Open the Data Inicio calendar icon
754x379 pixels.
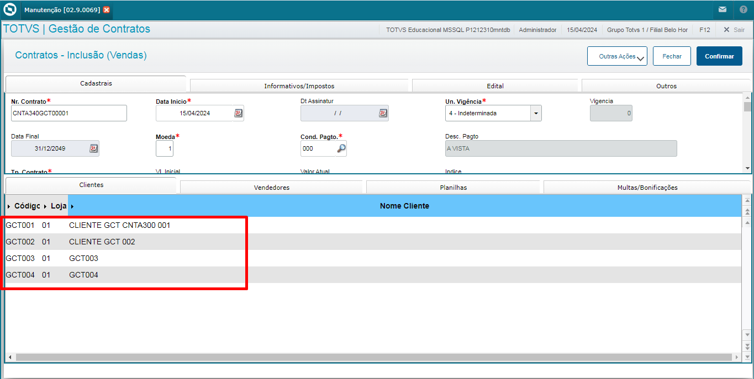pos(238,113)
